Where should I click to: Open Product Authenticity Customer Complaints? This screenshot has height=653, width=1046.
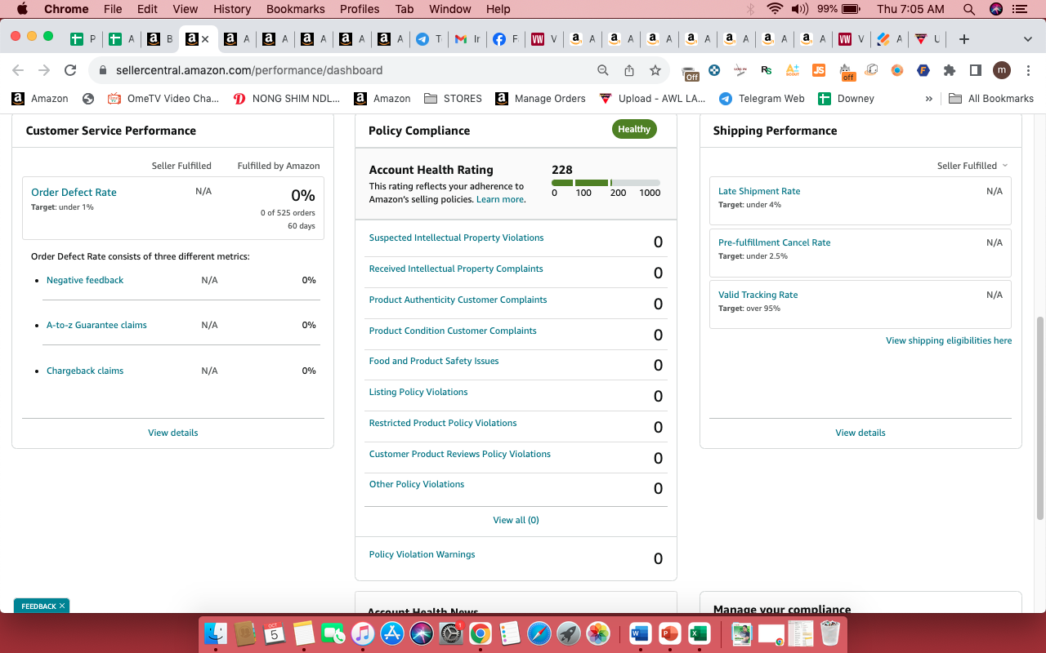point(458,300)
